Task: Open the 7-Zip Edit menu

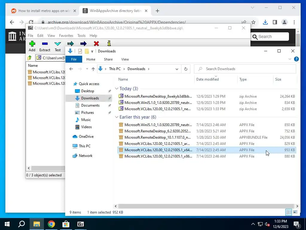Action: pyautogui.click(x=40, y=36)
